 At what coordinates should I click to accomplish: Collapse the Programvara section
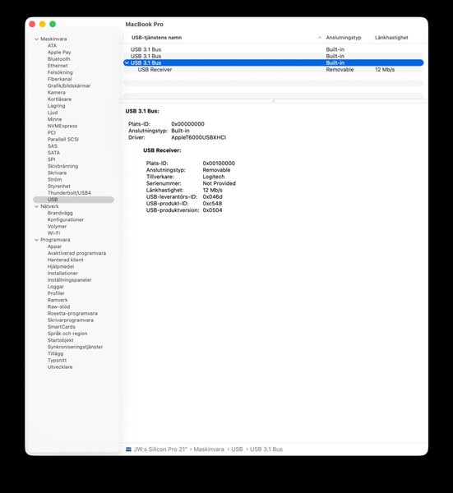pos(36,240)
